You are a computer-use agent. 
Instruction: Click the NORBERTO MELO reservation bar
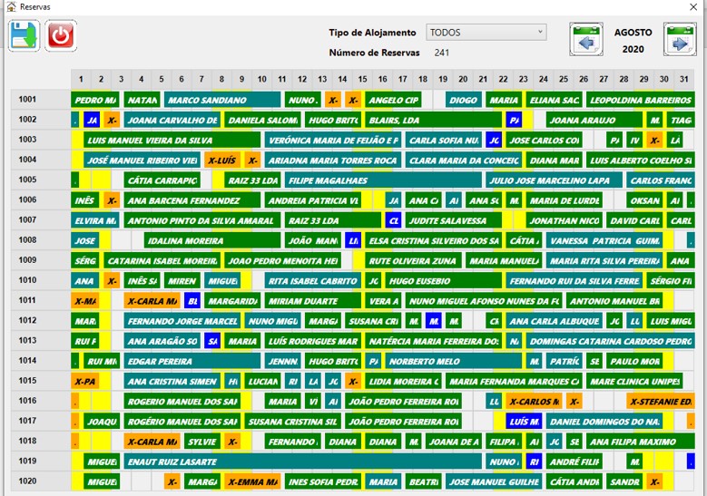point(453,361)
